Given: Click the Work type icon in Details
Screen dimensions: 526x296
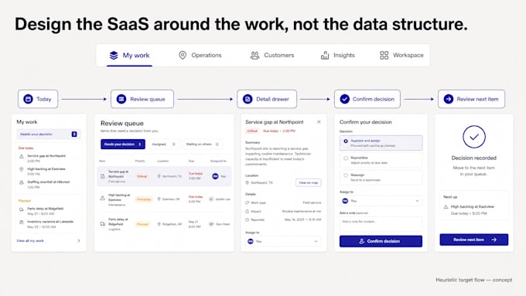Looking at the screenshot, I should pos(248,202).
